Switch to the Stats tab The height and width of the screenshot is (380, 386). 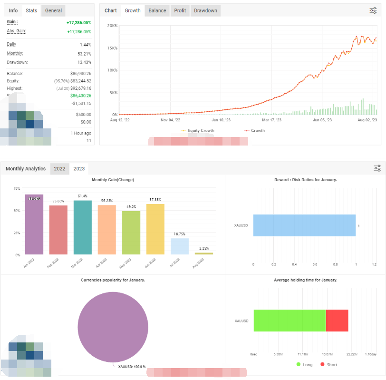point(31,10)
